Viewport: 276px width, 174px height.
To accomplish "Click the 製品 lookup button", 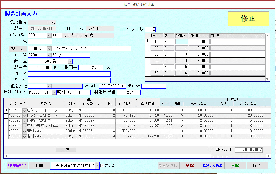I will tap(17, 48).
